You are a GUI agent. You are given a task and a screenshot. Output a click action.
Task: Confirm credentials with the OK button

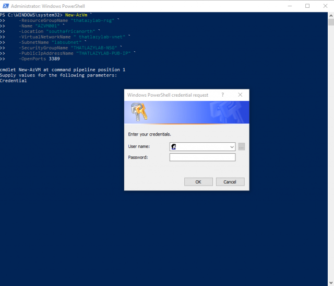(198, 182)
